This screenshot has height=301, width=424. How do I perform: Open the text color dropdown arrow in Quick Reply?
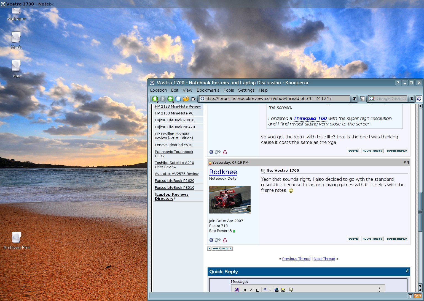[x=270, y=290]
